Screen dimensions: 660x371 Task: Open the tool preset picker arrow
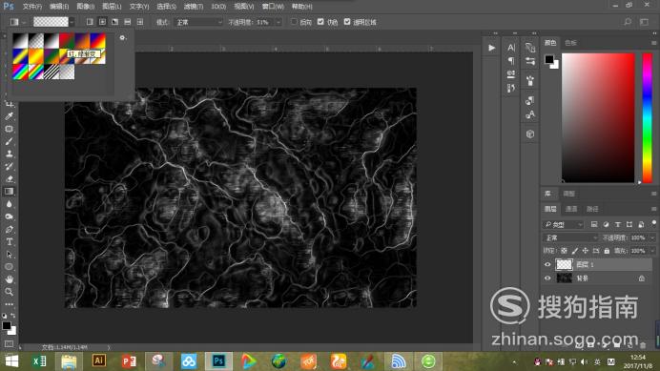tap(24, 22)
